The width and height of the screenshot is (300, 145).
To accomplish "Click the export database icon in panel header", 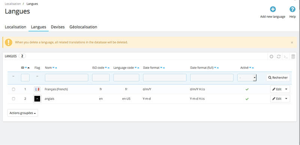I will point(293,56).
